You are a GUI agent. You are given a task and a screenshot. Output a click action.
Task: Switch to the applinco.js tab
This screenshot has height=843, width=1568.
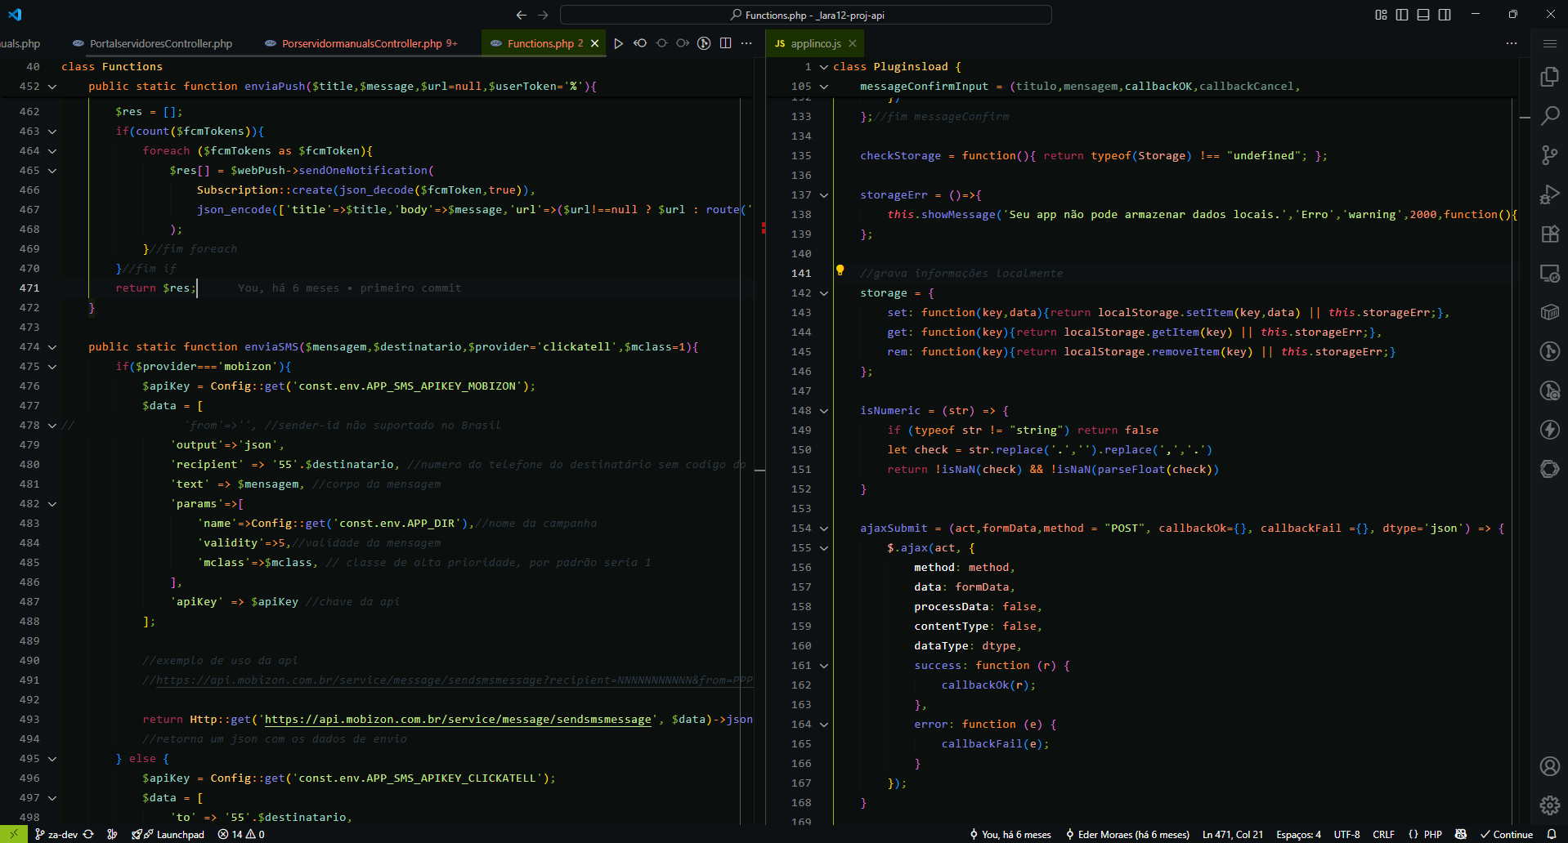[815, 43]
